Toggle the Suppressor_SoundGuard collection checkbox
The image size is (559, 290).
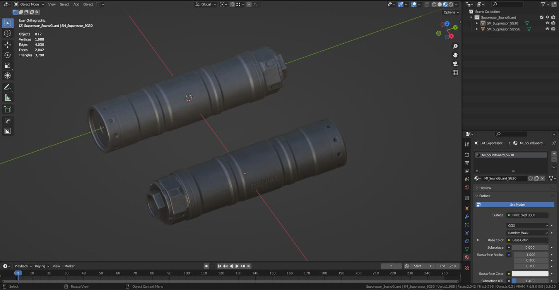pos(542,17)
